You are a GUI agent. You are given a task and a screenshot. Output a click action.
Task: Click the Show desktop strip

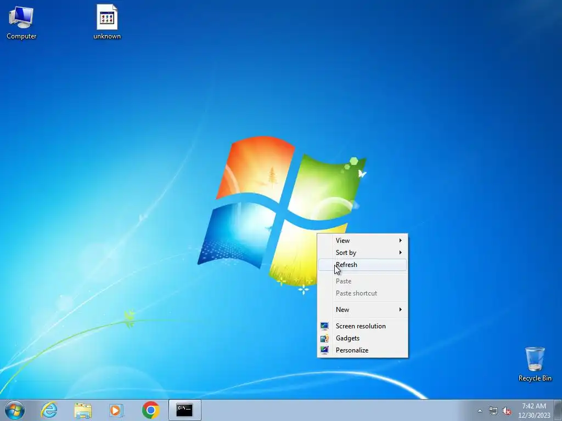[x=558, y=410]
